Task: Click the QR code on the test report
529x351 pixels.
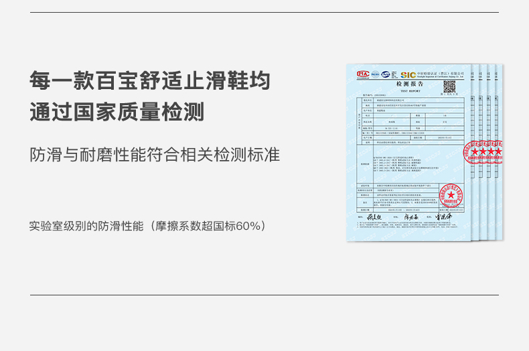Action: pos(449,86)
